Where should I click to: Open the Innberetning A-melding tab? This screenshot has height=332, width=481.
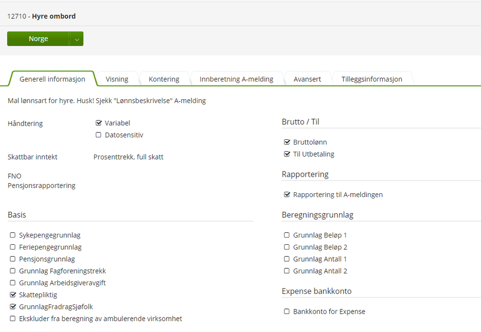(236, 79)
